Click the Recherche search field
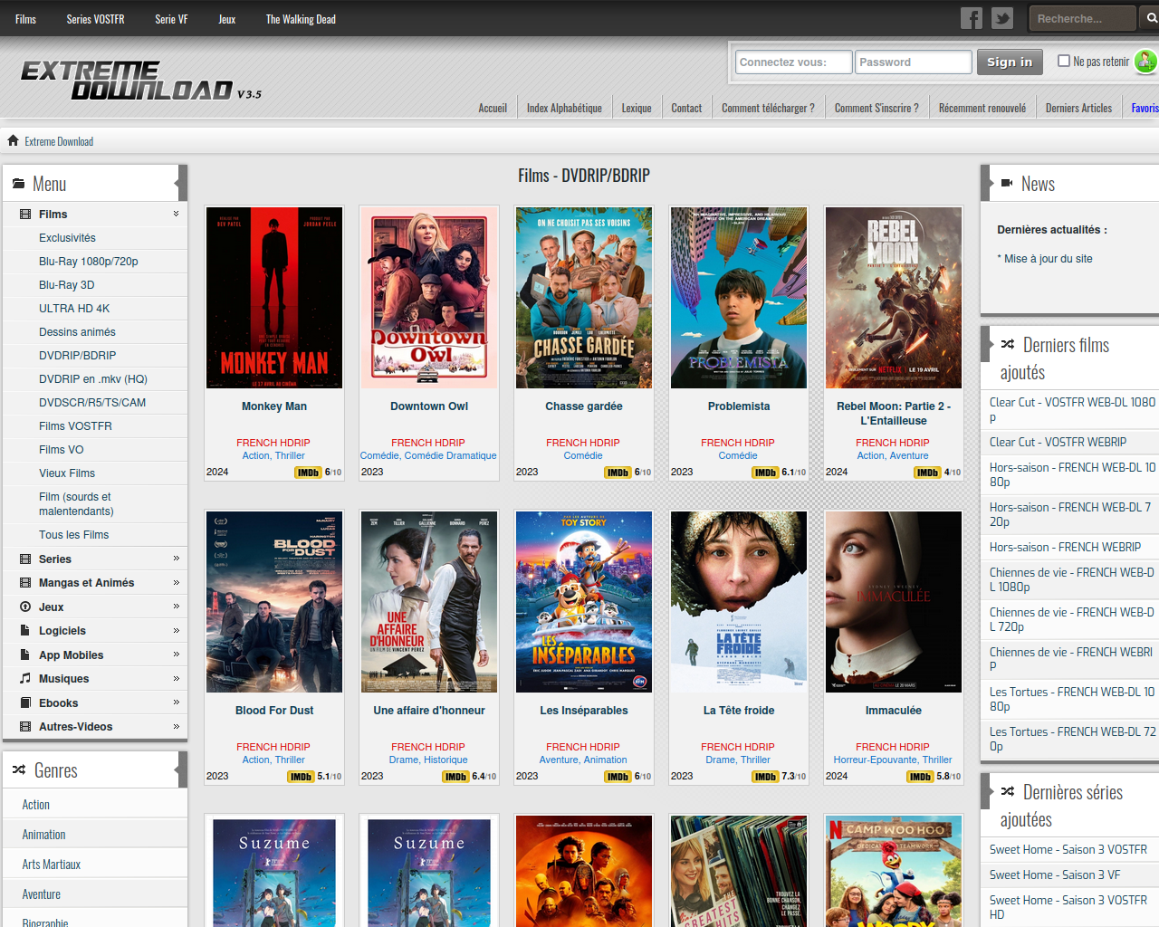The image size is (1159, 927). [1082, 18]
